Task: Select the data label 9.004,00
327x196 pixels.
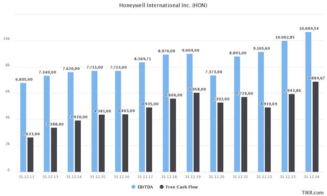Action: pos(191,51)
